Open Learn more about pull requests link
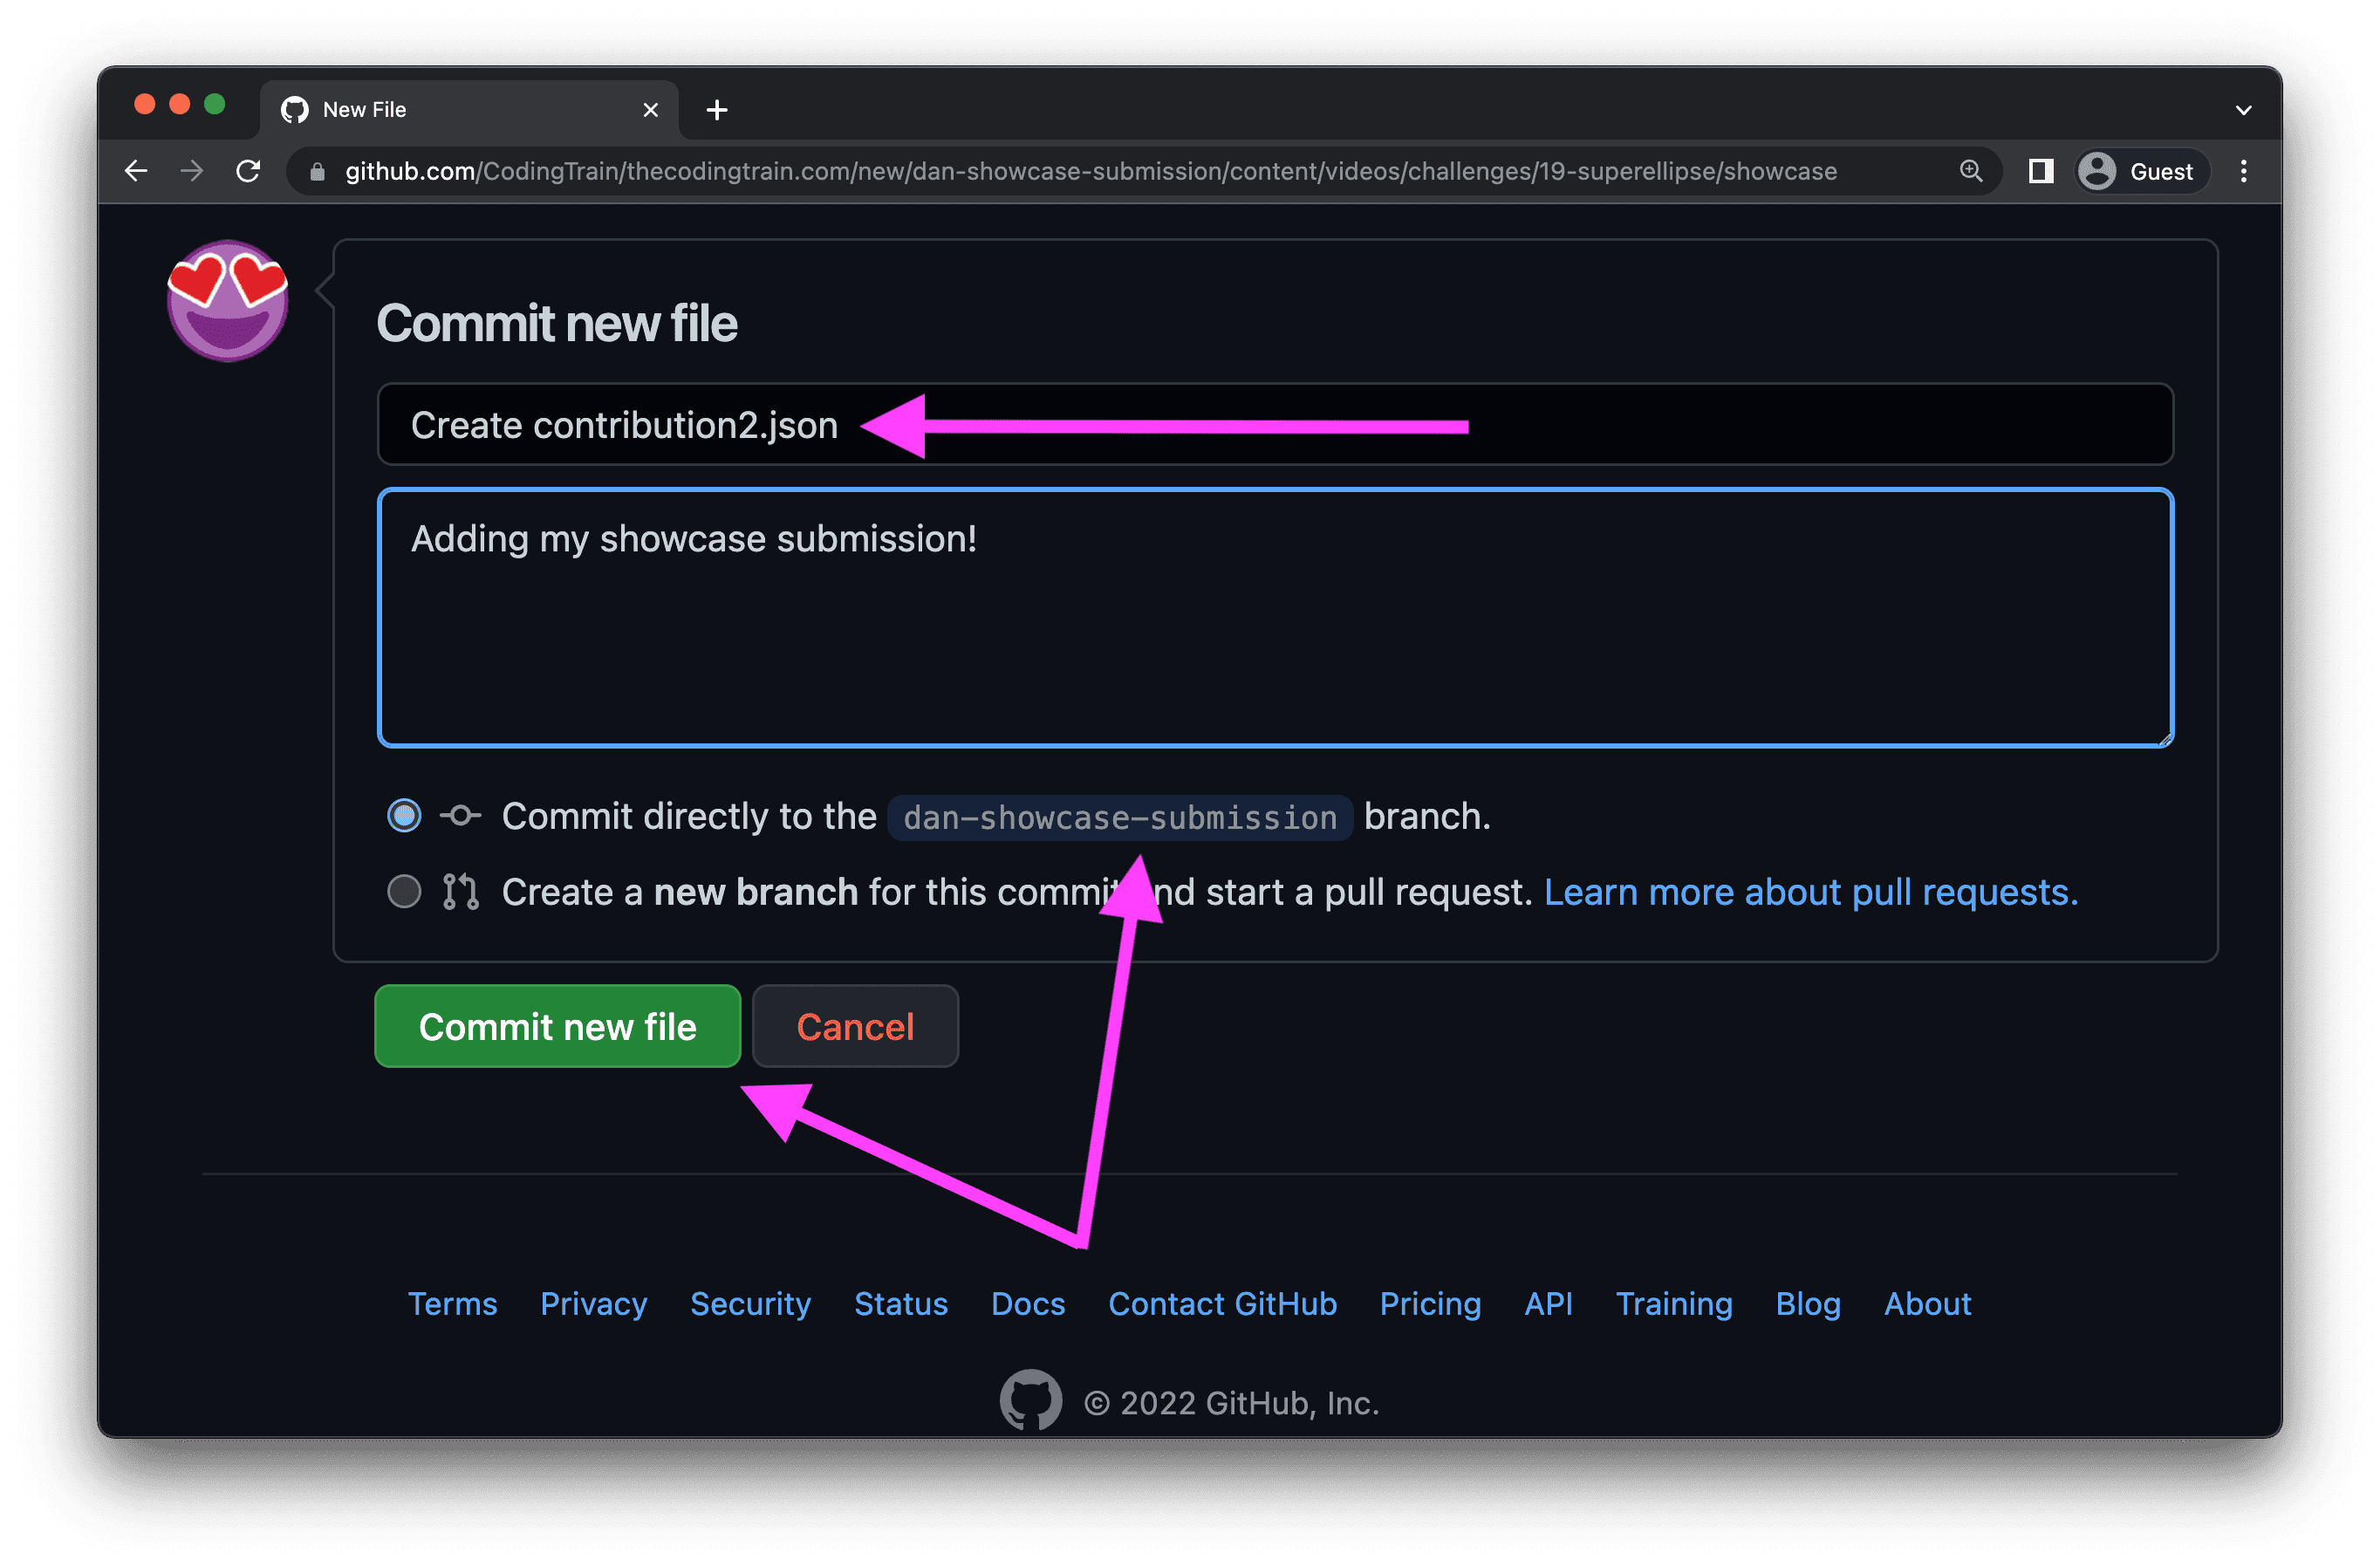Viewport: 2380px width, 1567px height. pos(1810,891)
